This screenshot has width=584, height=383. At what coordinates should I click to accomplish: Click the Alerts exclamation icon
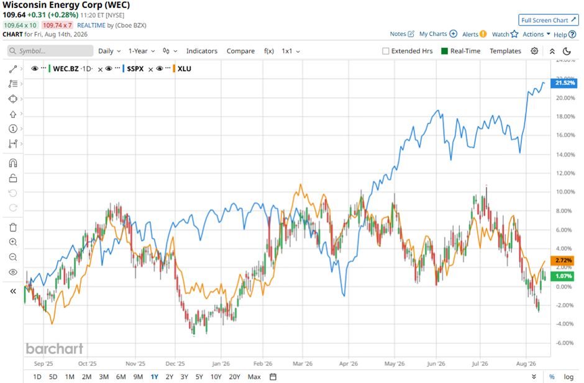click(483, 34)
